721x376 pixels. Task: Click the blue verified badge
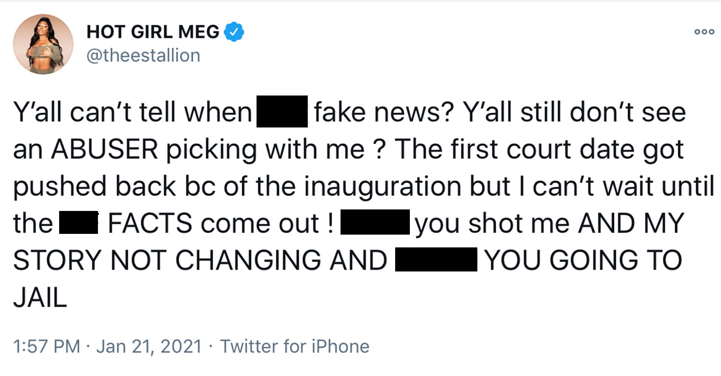tap(234, 32)
